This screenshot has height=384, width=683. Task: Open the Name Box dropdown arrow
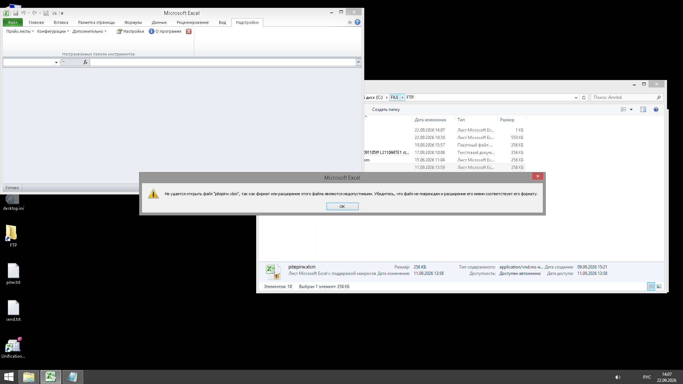click(x=56, y=63)
